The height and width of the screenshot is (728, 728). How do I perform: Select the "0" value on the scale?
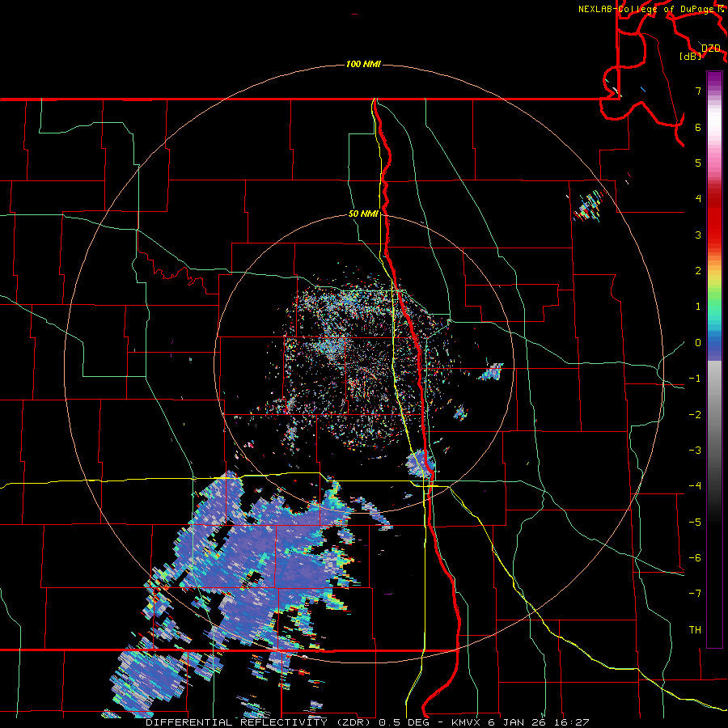(x=698, y=343)
